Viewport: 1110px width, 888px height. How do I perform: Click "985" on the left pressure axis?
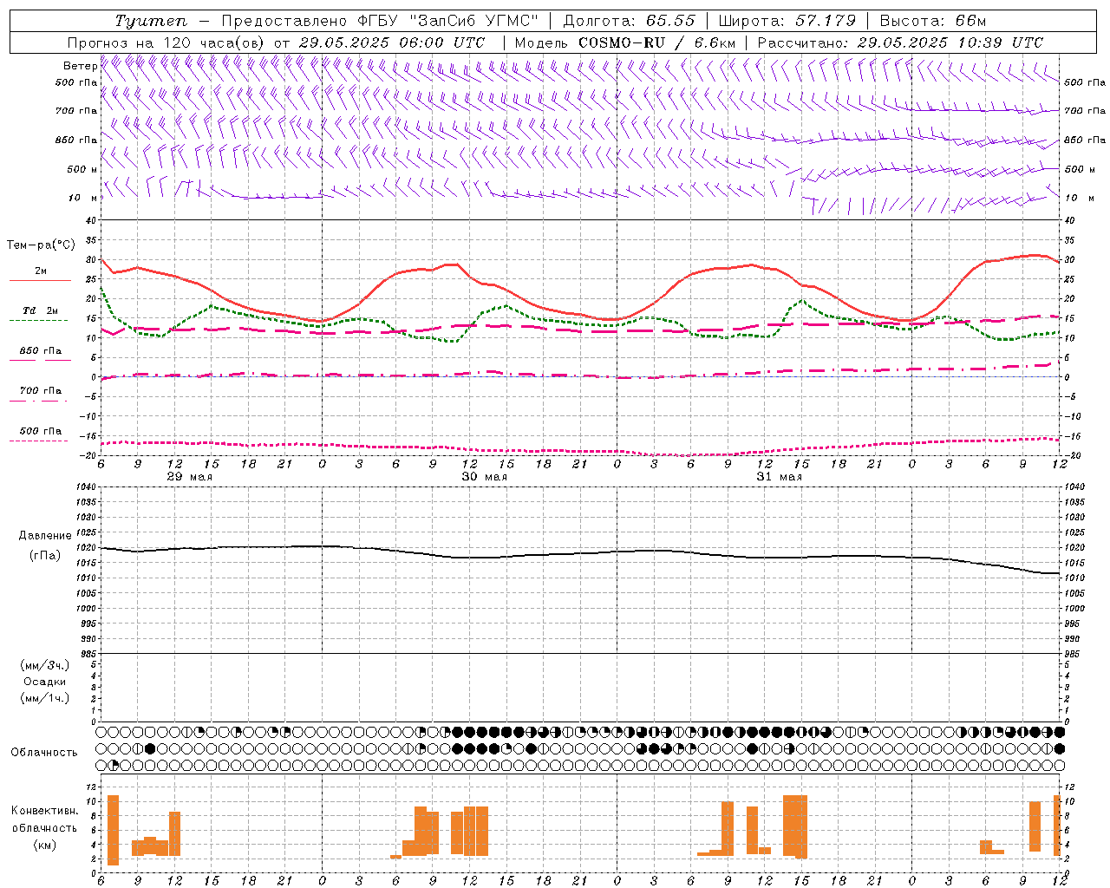pos(88,654)
